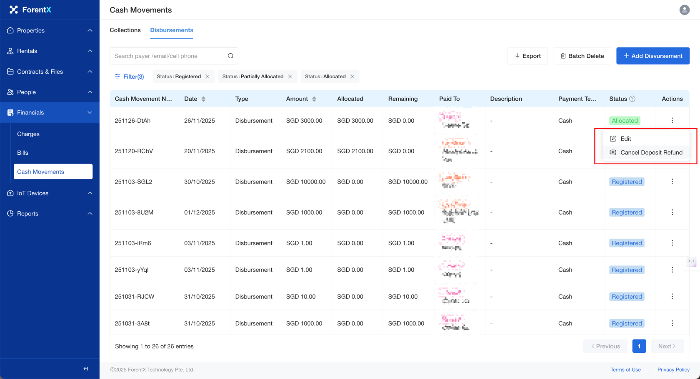
Task: Open three-dot menu for row 251031-3A8t
Action: coord(672,323)
